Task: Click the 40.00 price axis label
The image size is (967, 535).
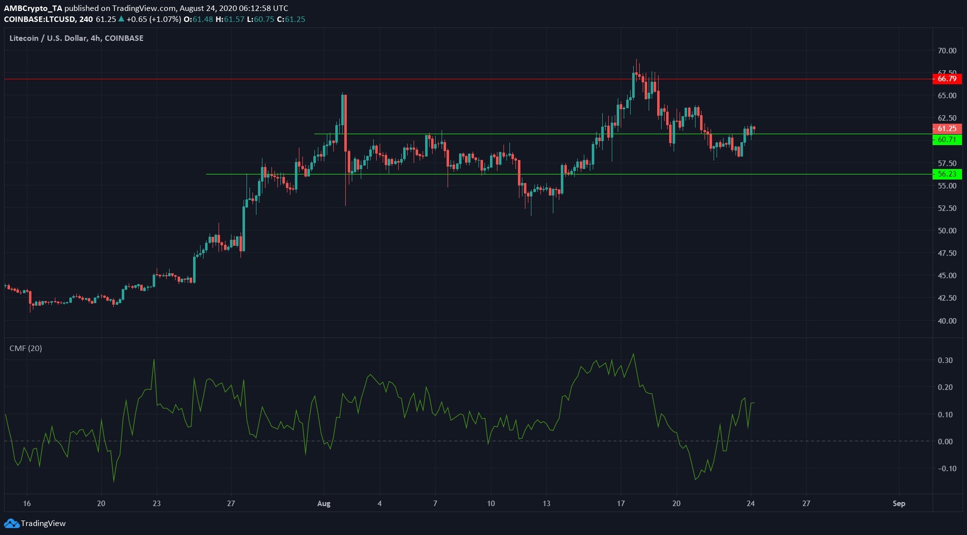Action: (947, 321)
